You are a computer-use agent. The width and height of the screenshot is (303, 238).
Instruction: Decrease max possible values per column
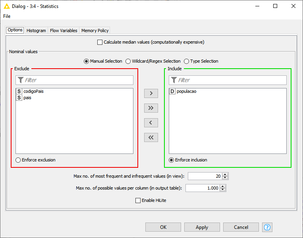(223, 190)
